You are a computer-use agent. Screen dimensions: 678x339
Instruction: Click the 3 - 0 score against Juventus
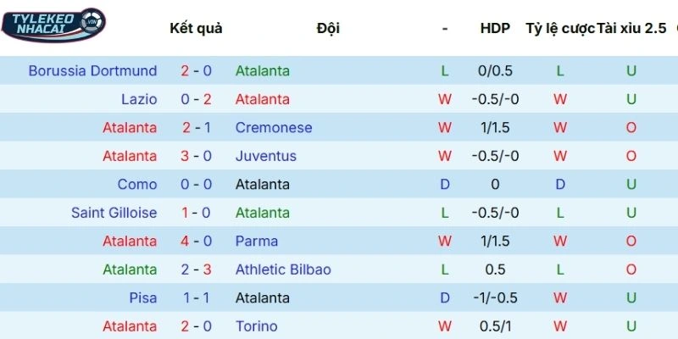(x=196, y=156)
